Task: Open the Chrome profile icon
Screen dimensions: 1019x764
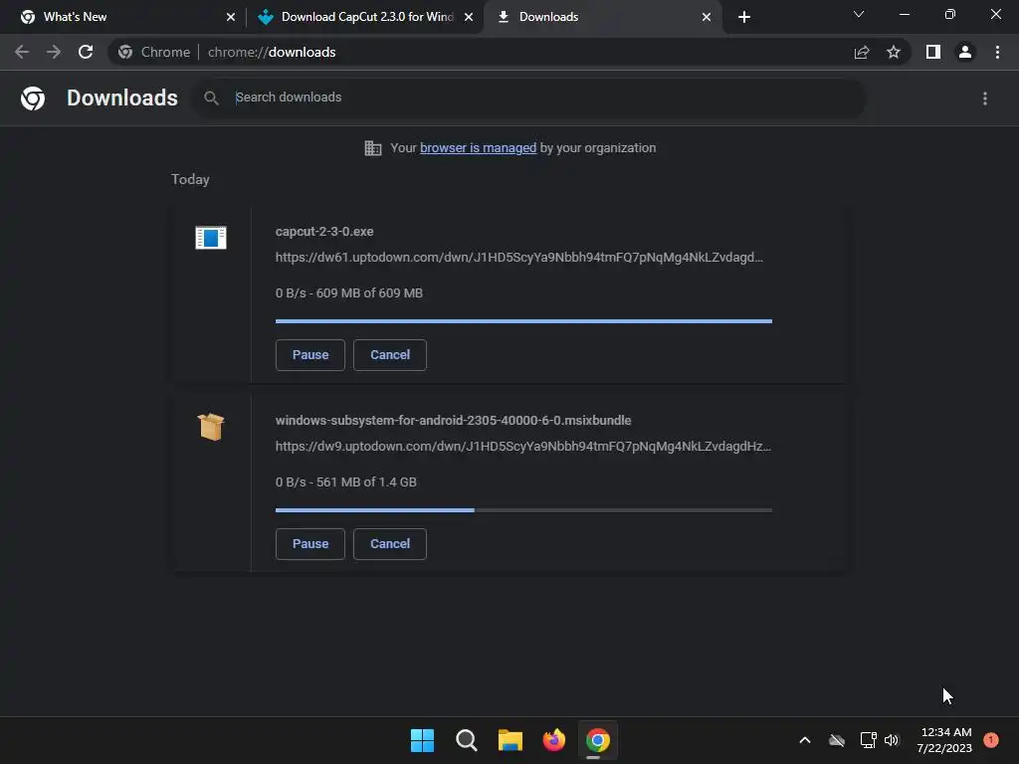Action: [x=965, y=52]
